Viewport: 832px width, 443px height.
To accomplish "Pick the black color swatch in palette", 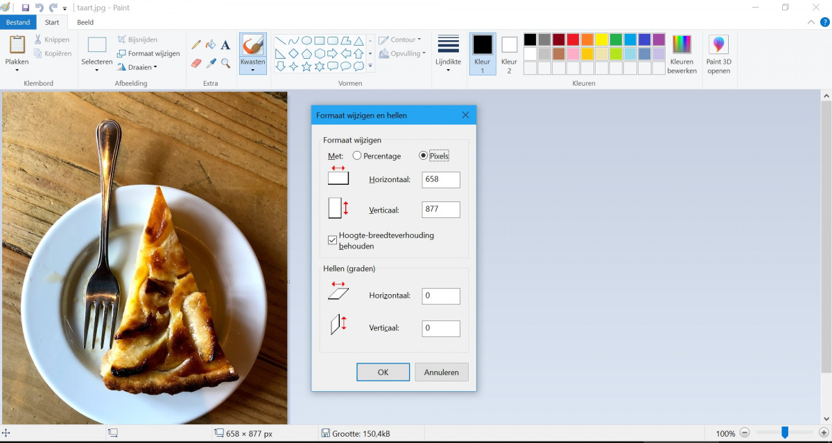I will click(x=530, y=39).
